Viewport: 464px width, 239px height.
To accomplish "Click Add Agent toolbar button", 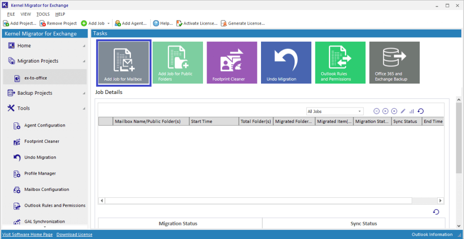I will click(131, 23).
